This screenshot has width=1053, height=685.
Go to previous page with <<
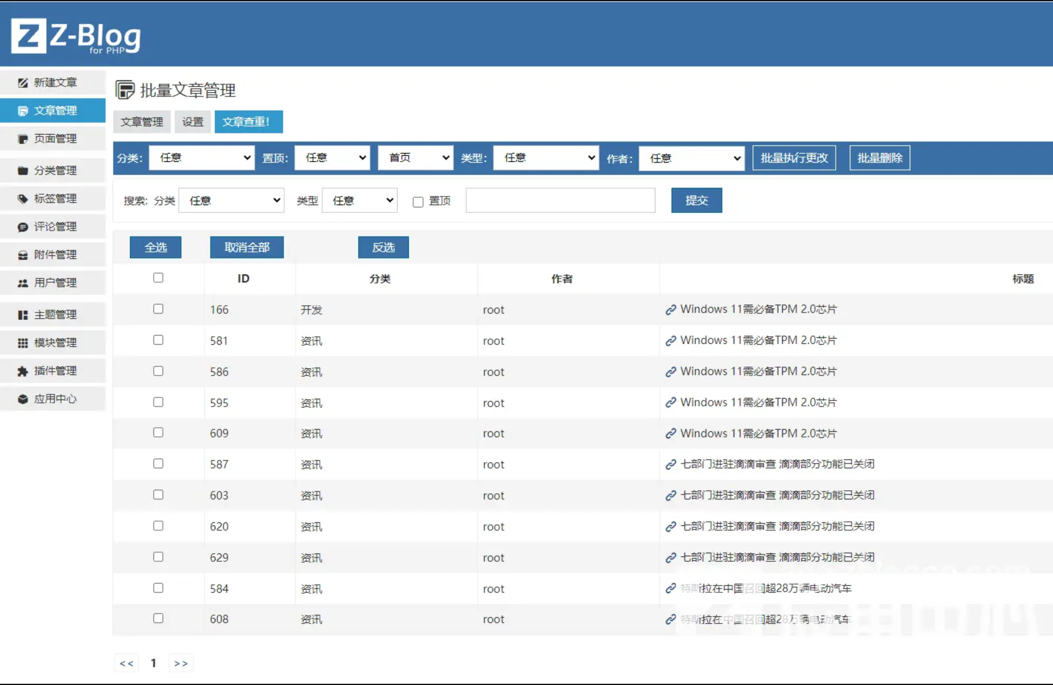click(126, 663)
